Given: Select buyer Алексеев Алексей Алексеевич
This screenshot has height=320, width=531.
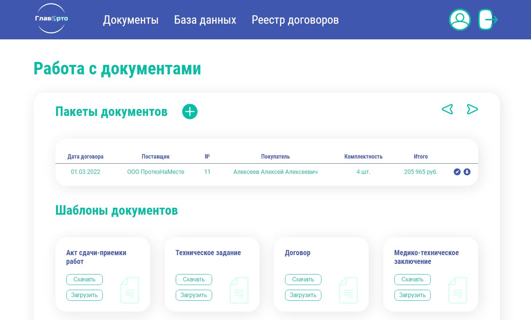Looking at the screenshot, I should tap(276, 172).
